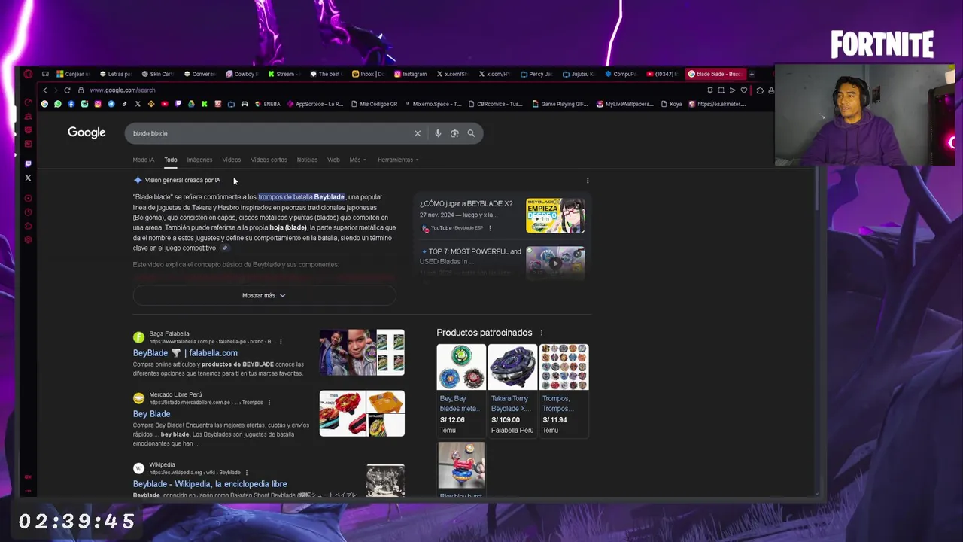Open ¿CÓMO jugar a BEYBLADE X? video

point(466,204)
